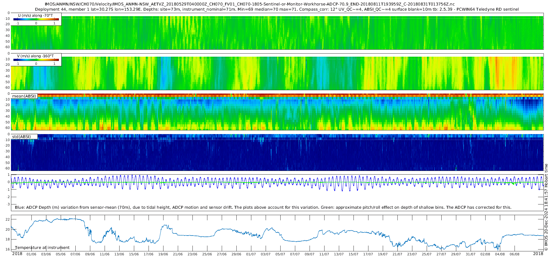Click the 2018 year label at bottom left

click(17, 254)
